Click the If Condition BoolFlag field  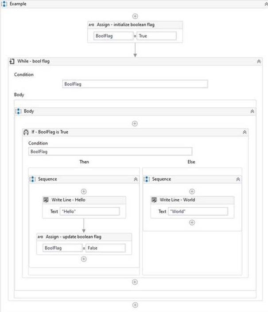click(x=110, y=152)
